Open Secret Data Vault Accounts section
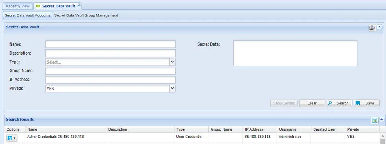The height and width of the screenshot is (144, 386). click(28, 15)
